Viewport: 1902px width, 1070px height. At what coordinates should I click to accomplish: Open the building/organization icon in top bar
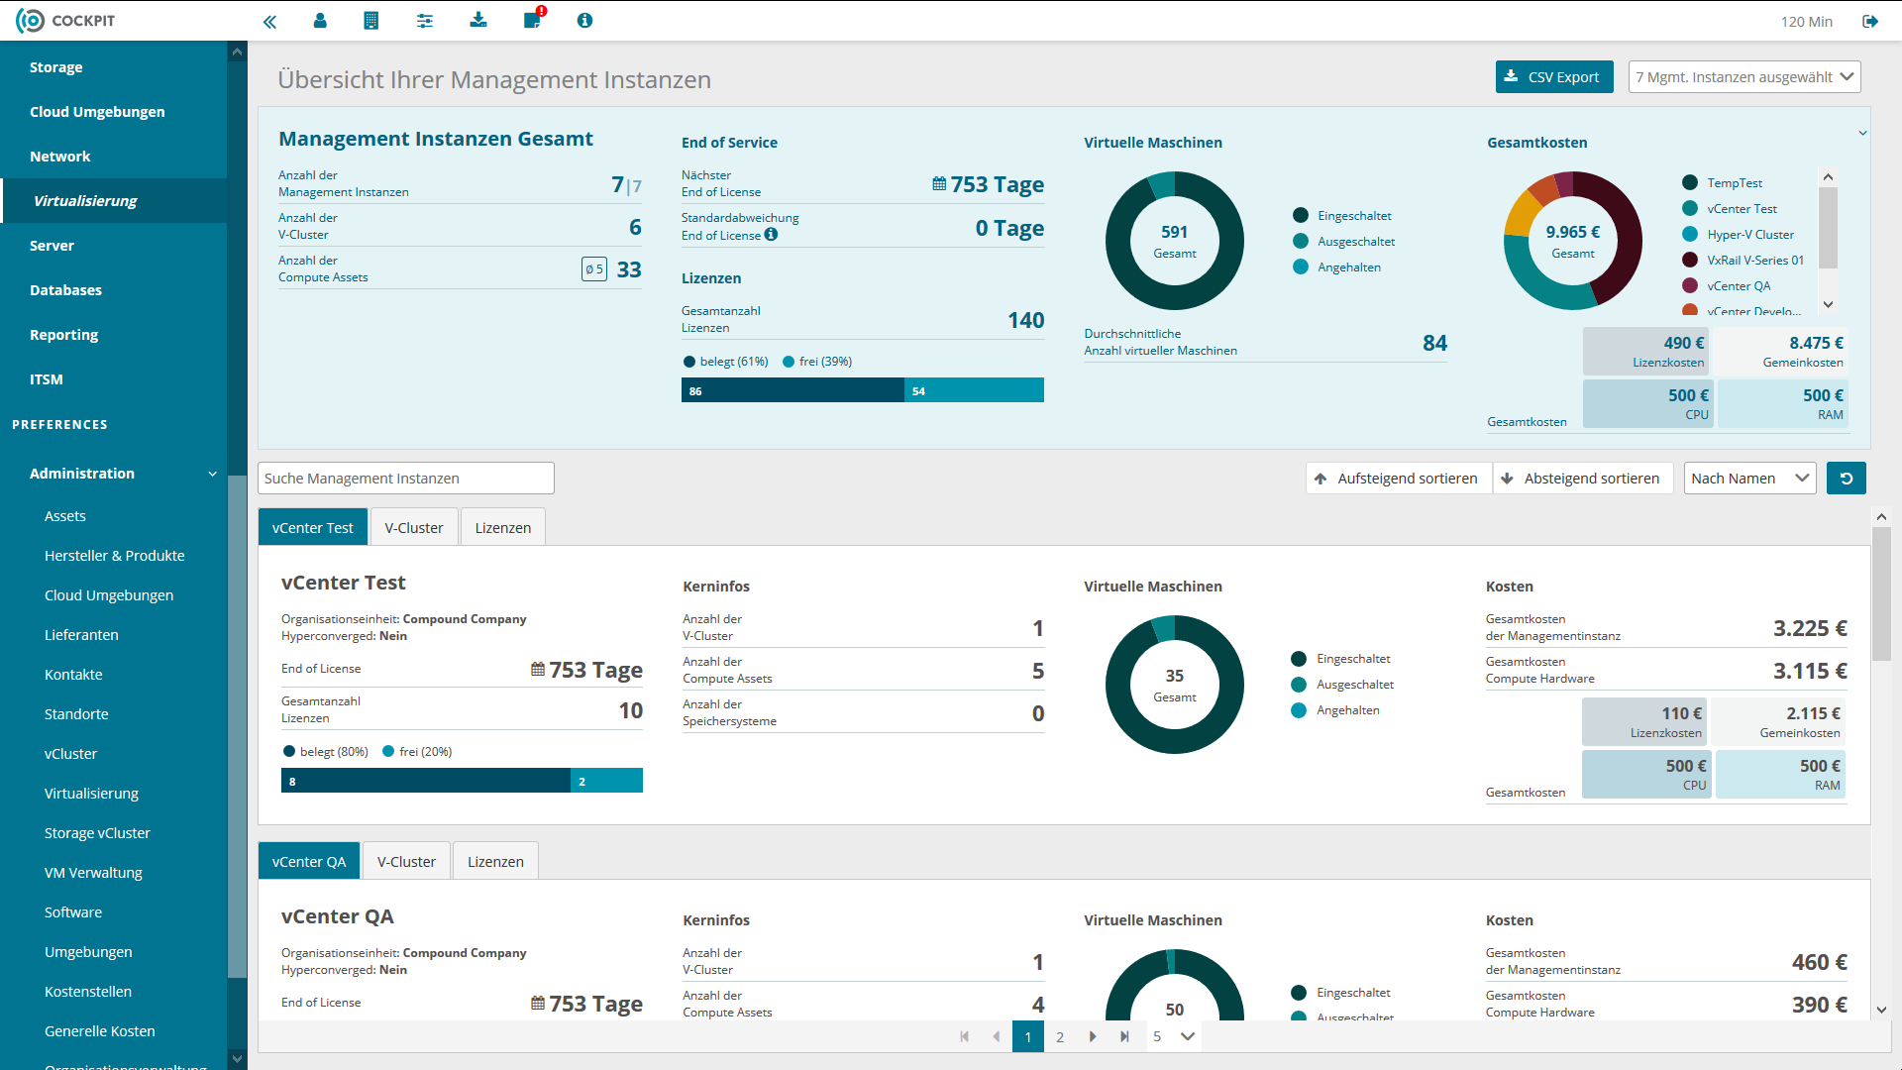[371, 21]
